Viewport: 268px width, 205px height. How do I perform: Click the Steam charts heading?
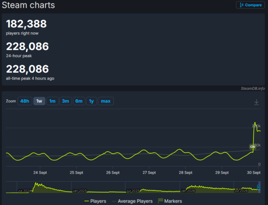29,5
